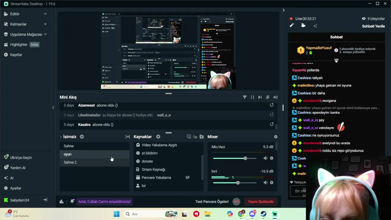Replay the Kasatra abone oldu alert

[272, 124]
